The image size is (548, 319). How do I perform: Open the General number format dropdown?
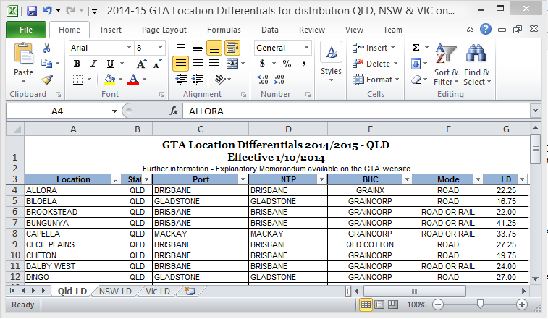pos(308,48)
